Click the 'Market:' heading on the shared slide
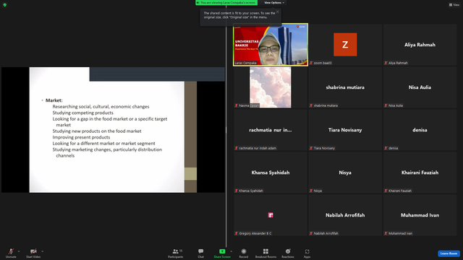The width and height of the screenshot is (463, 260). point(54,100)
